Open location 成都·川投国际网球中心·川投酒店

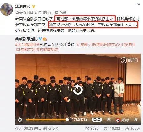tap(106, 45)
